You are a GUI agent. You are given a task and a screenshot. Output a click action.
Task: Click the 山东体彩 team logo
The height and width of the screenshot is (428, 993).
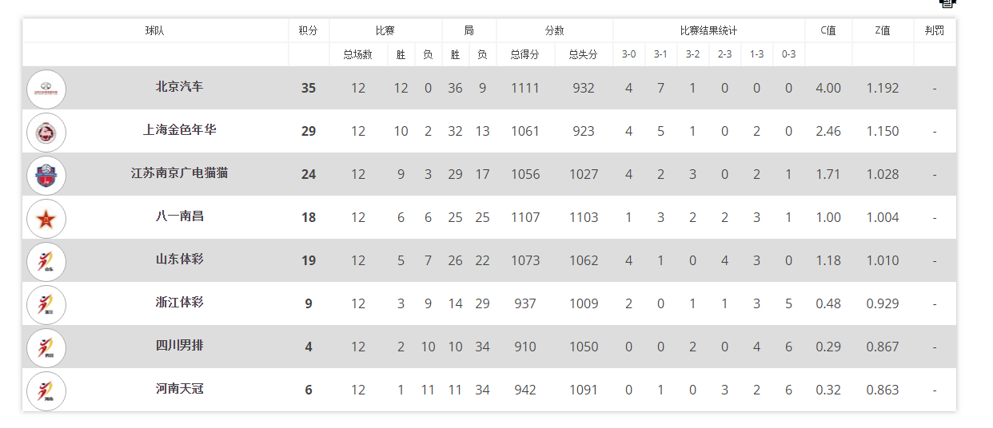[x=46, y=261]
